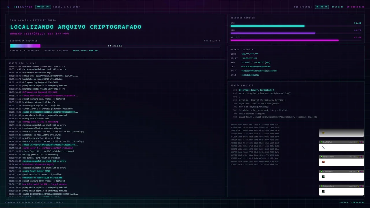Click RELAY address 153.58.157.127

coord(249,58)
